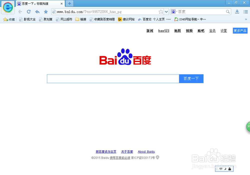Toggle the moon icon in input bar
The height and width of the screenshot is (175, 250).
225,169
